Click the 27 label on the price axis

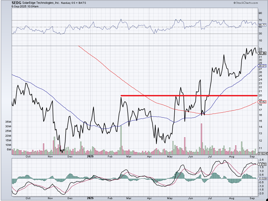point(260,69)
